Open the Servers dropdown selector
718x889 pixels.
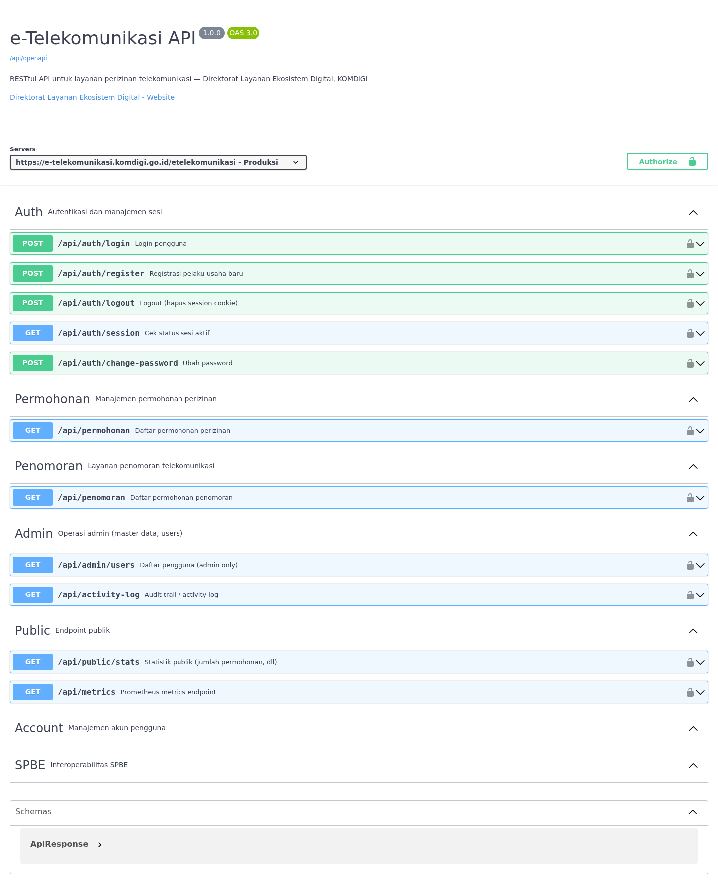[x=158, y=162]
